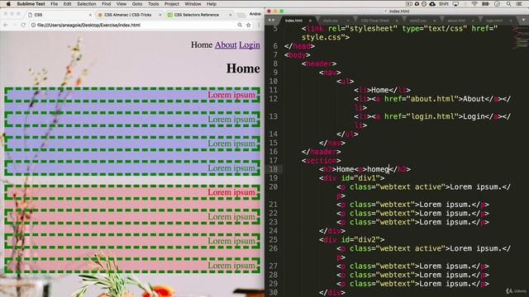This screenshot has width=529, height=297.
Task: Click the Andrei profile button in Chrome
Action: 255,14
